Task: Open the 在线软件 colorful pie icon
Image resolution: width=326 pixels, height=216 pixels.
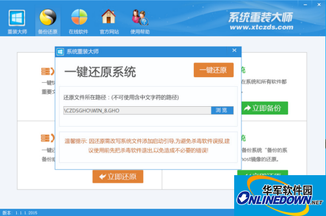Action: coord(79,17)
